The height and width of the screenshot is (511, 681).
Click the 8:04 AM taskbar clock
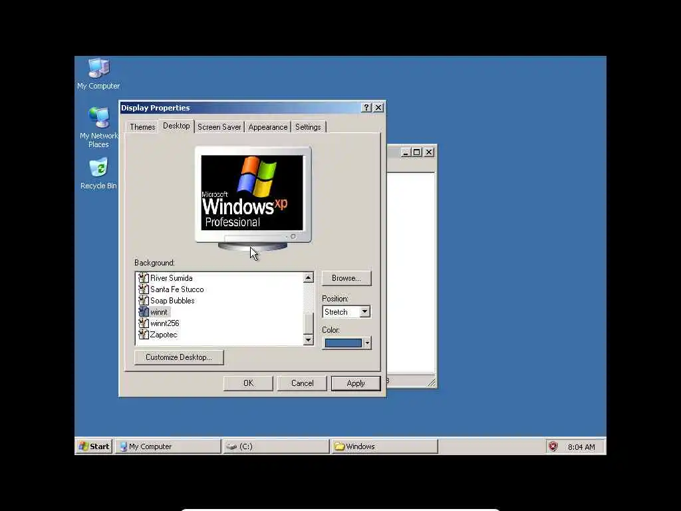coord(581,447)
